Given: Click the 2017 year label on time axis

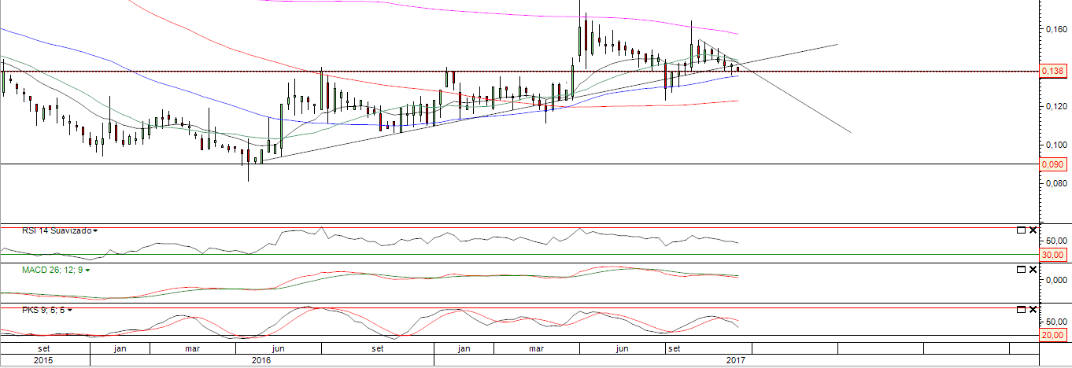Looking at the screenshot, I should 735,360.
